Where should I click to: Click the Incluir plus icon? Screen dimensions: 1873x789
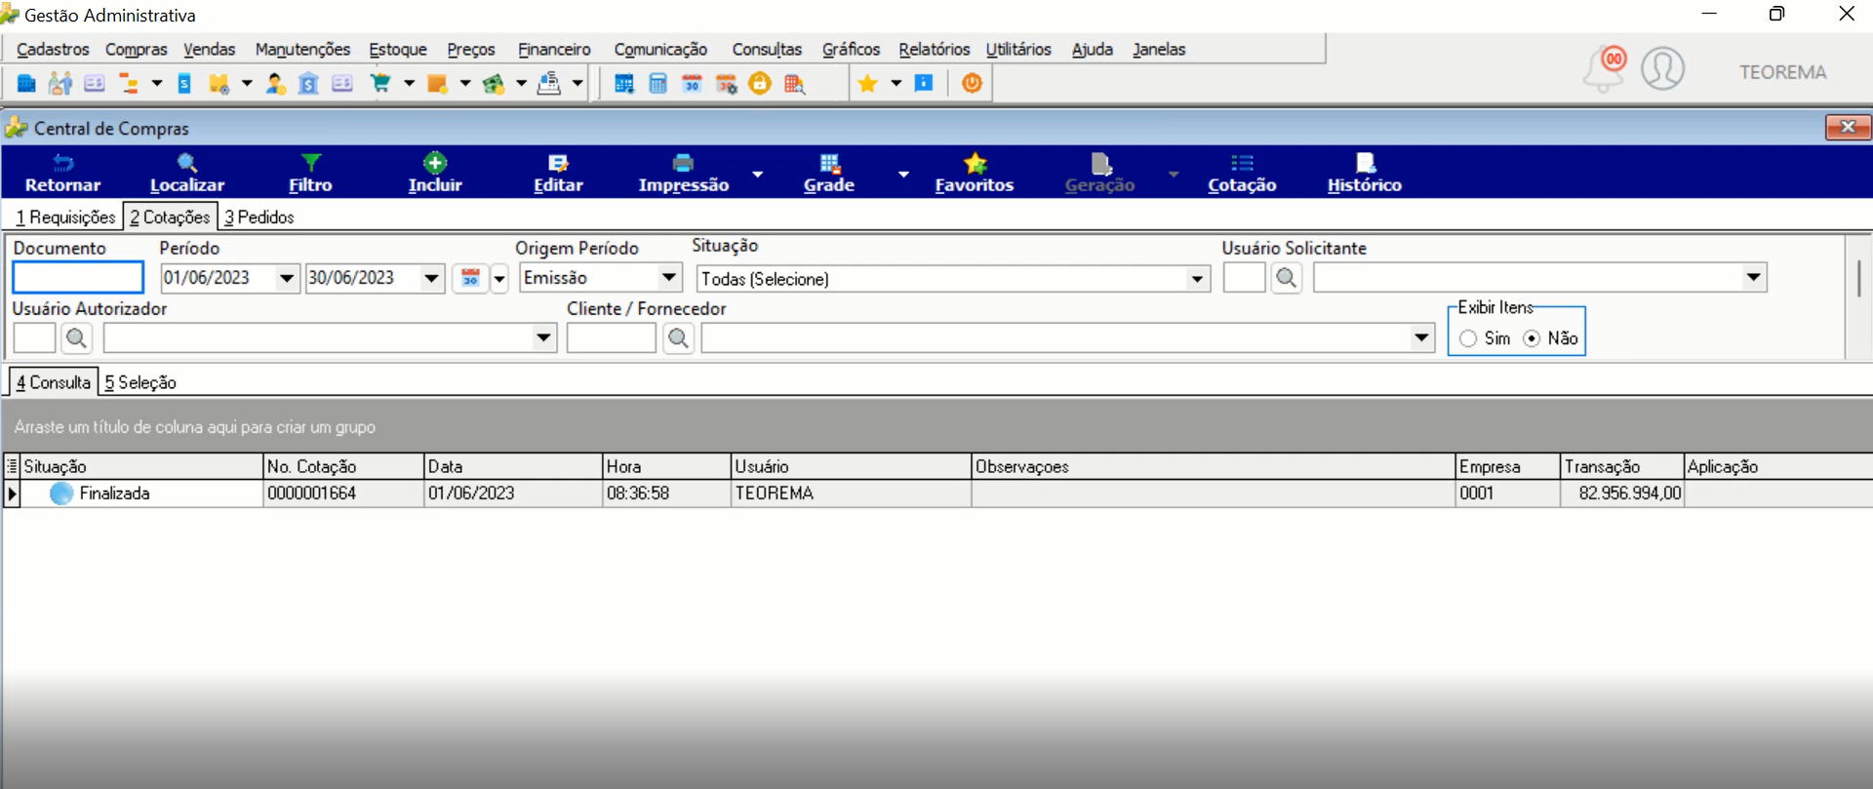(x=435, y=163)
